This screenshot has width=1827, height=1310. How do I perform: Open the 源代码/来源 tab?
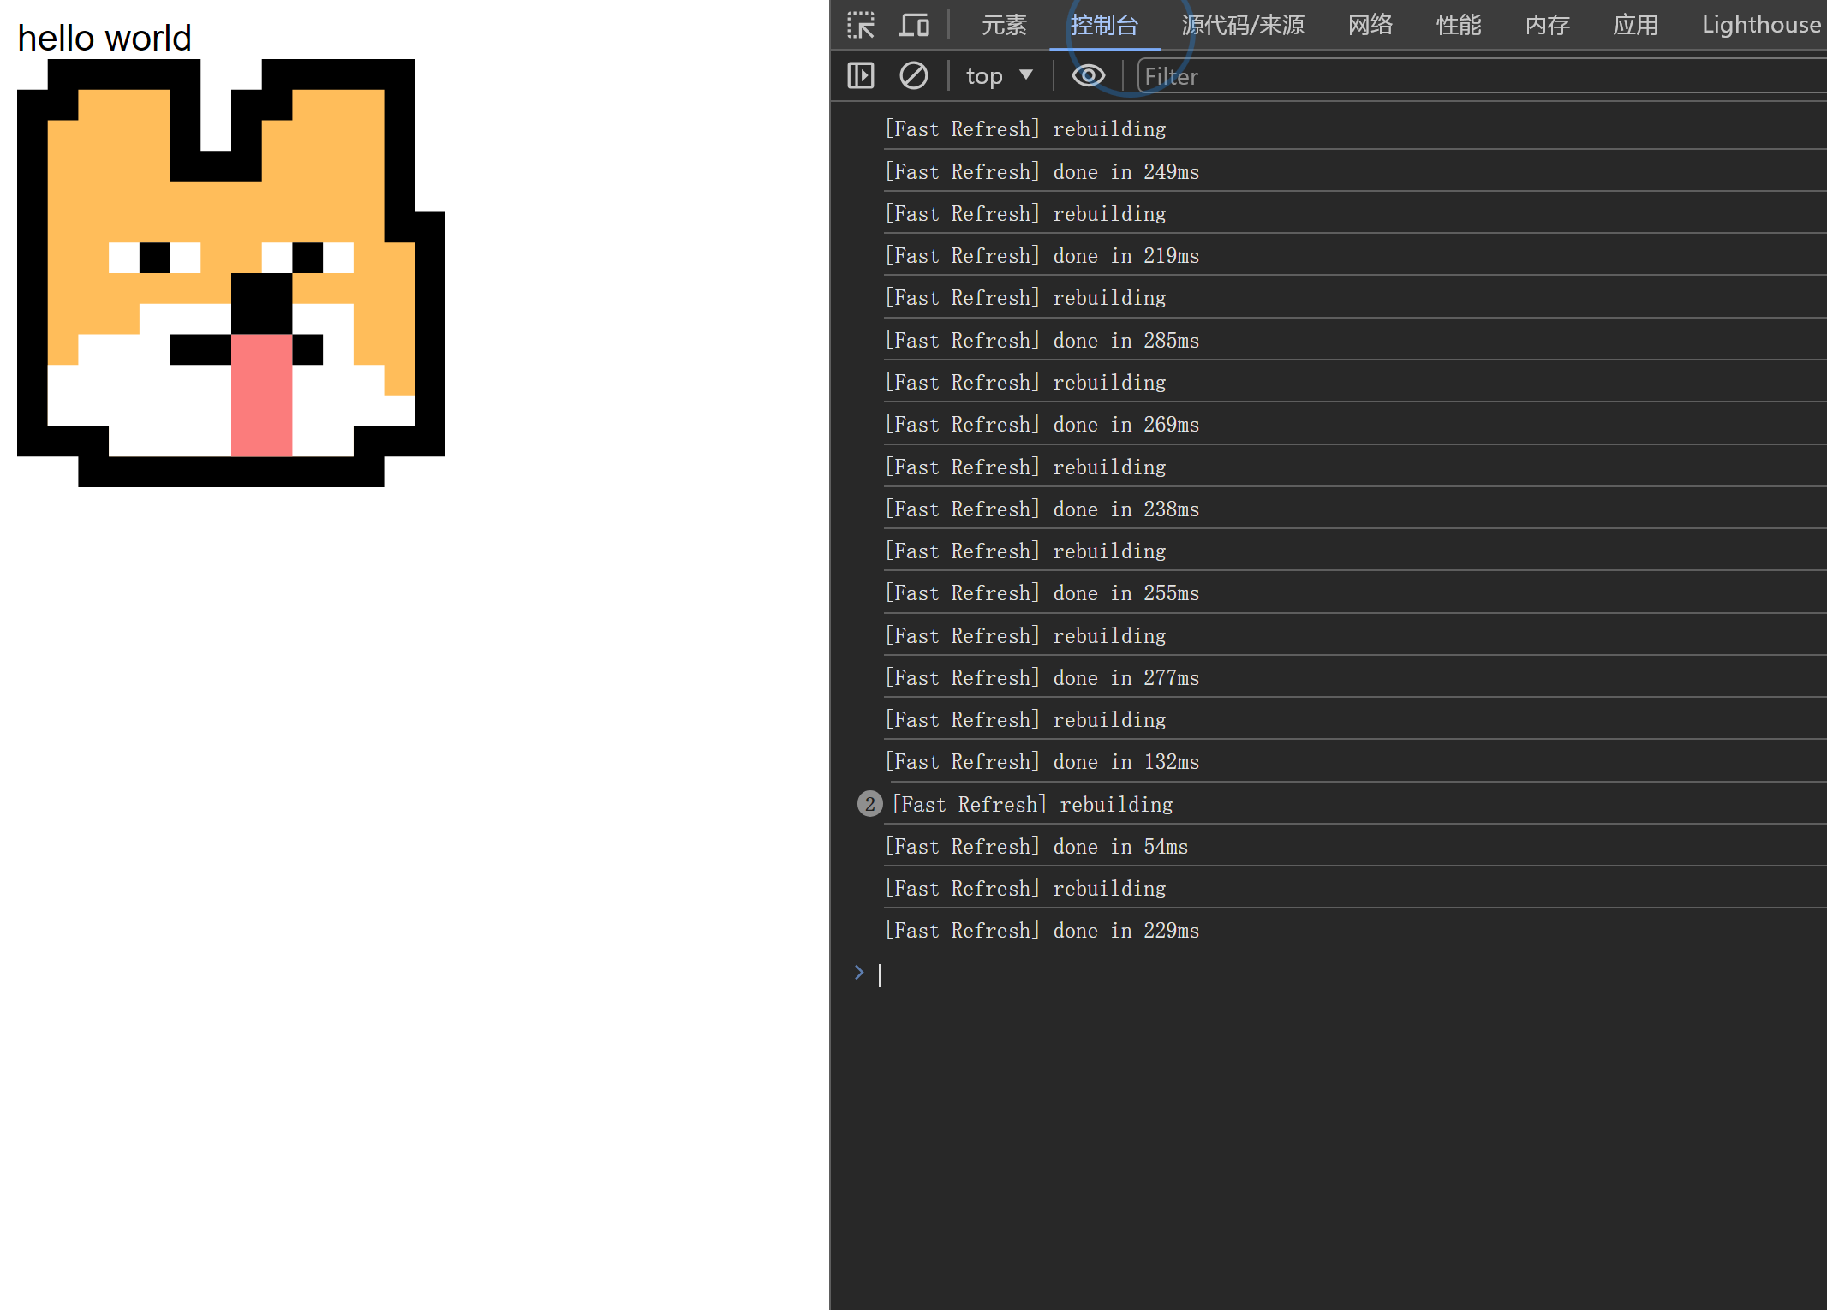pos(1242,25)
